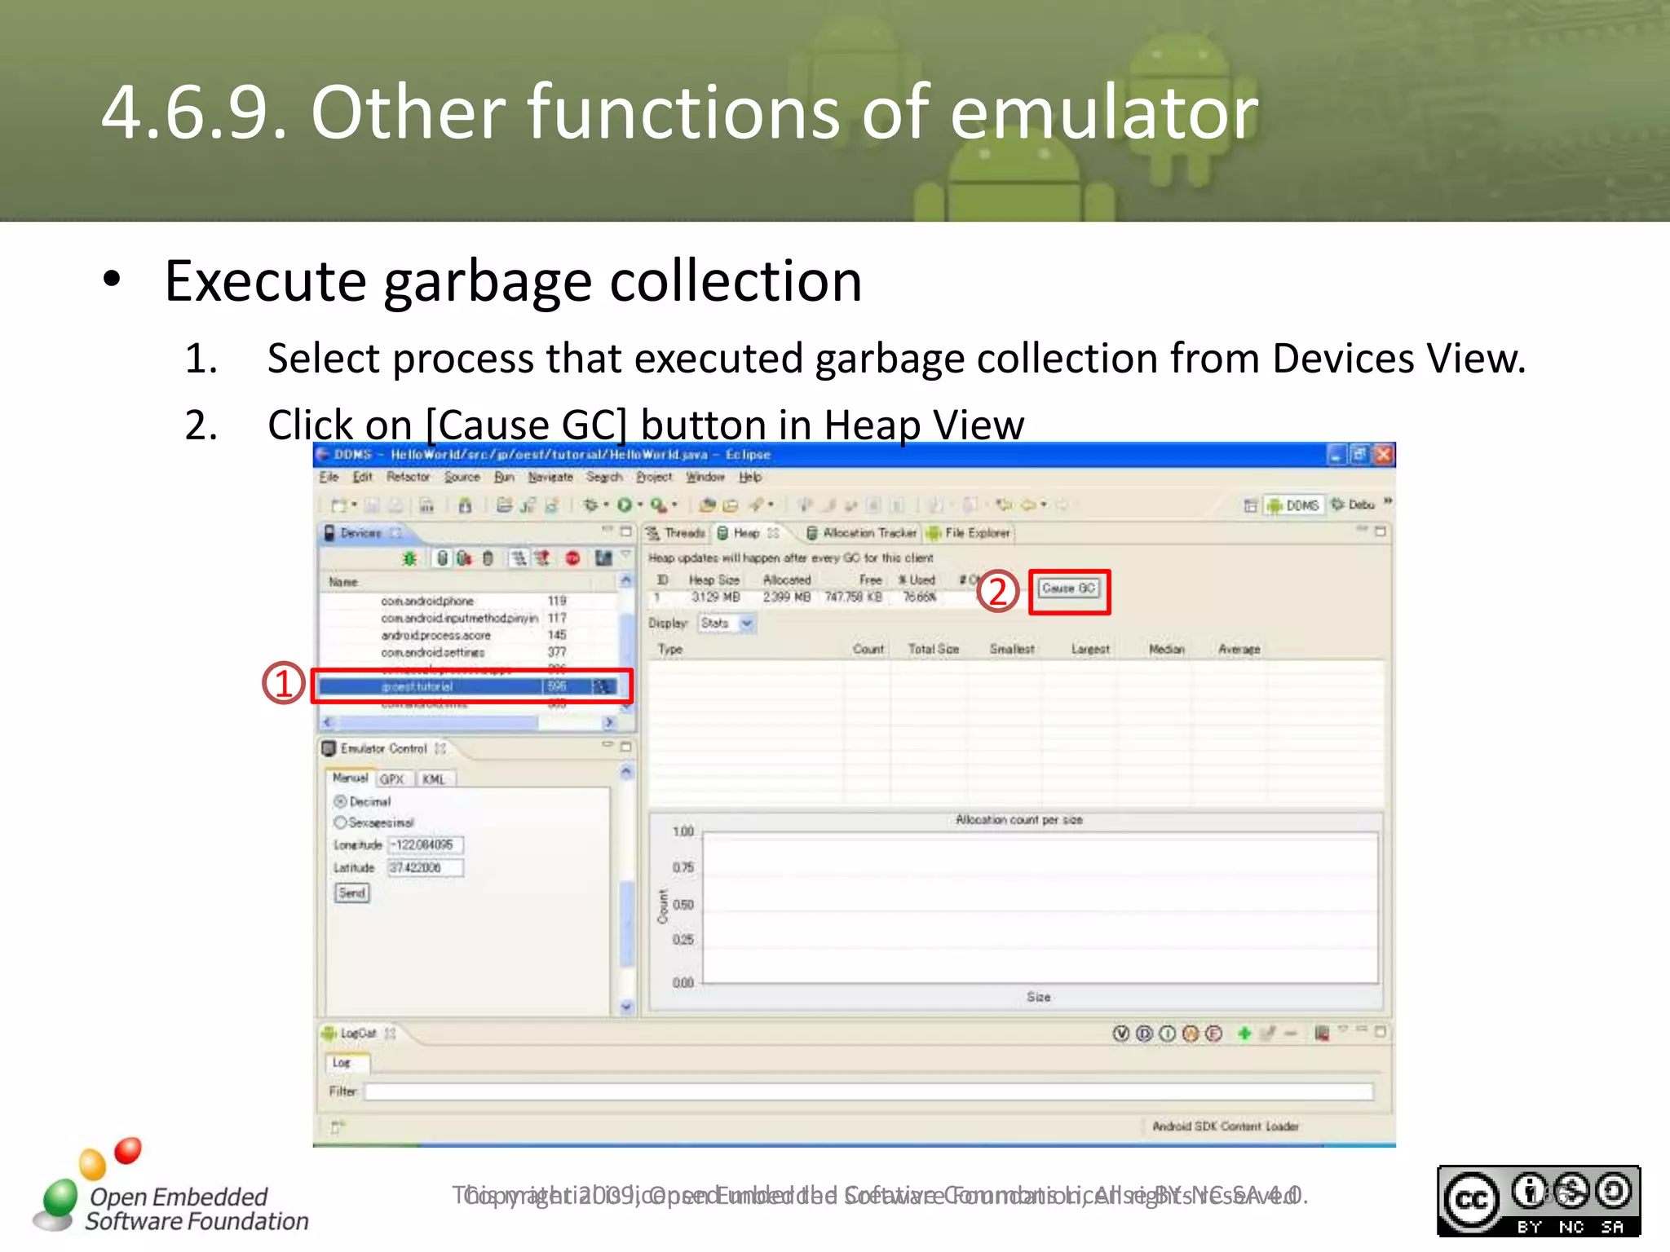The height and width of the screenshot is (1252, 1670).
Task: Select the Sexagesimal radio button
Action: pyautogui.click(x=340, y=822)
